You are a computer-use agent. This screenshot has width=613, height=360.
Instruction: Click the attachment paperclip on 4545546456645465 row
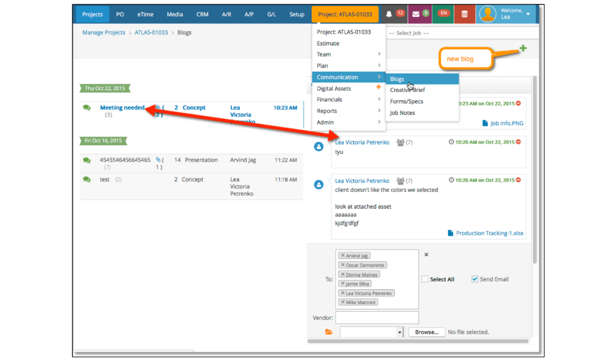coord(158,160)
